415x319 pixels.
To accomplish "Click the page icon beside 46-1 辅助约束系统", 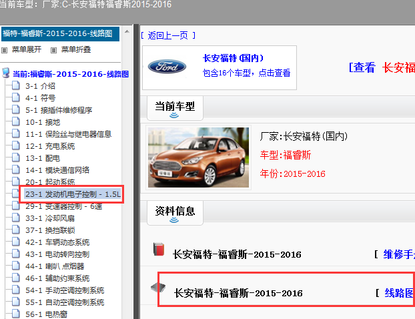I will (x=16, y=278).
